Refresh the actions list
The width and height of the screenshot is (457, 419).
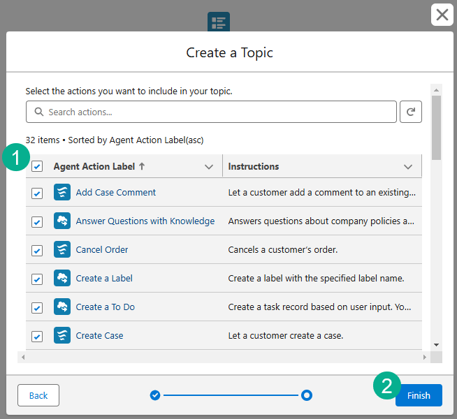click(x=411, y=112)
